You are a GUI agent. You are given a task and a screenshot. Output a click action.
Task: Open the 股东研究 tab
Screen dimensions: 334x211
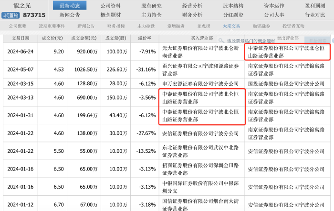tap(151, 6)
